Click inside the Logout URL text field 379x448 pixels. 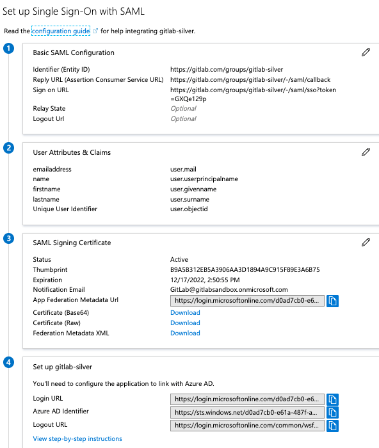[x=247, y=426]
